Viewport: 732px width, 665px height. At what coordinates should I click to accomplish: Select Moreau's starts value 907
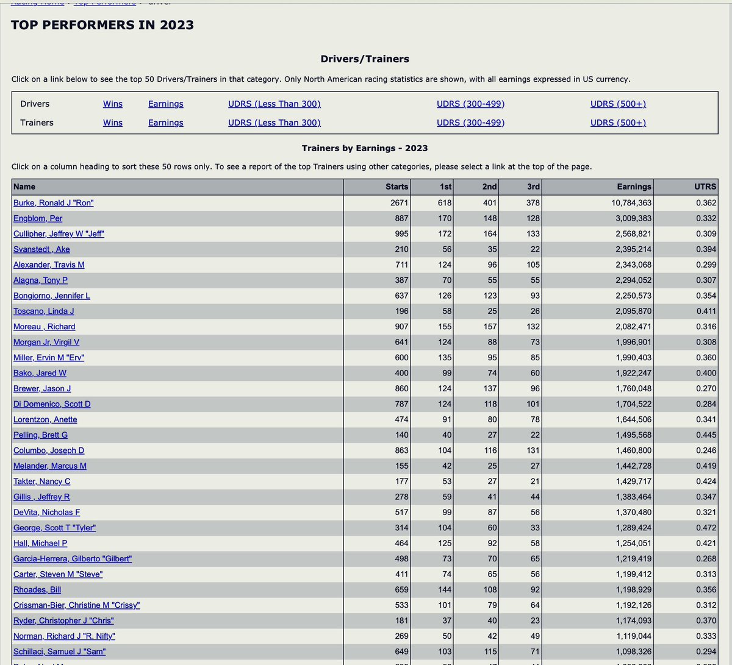[401, 327]
